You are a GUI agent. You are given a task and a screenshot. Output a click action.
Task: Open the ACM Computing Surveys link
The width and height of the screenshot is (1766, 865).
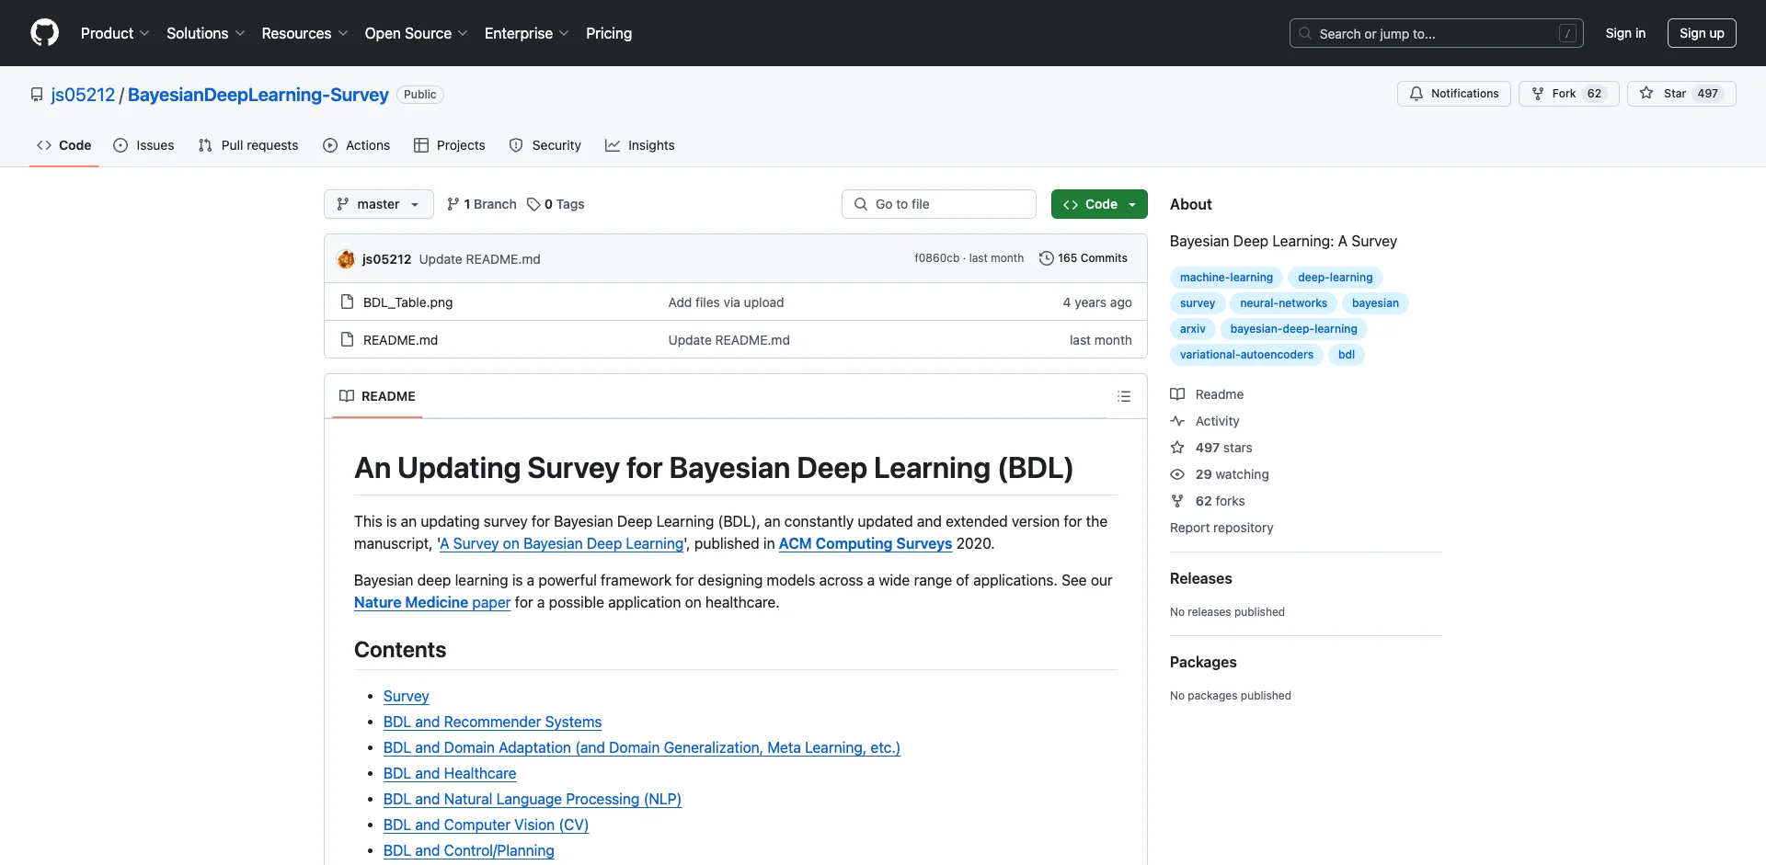coord(865,543)
